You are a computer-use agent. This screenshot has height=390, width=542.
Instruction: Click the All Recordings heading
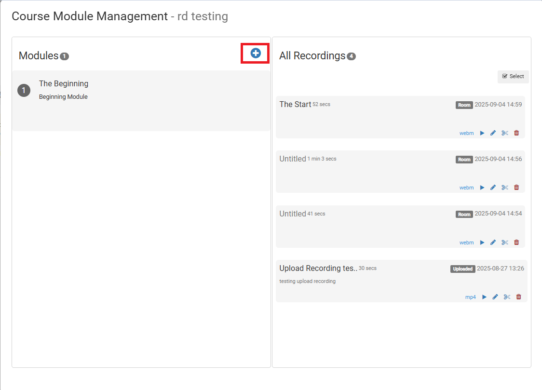click(312, 55)
